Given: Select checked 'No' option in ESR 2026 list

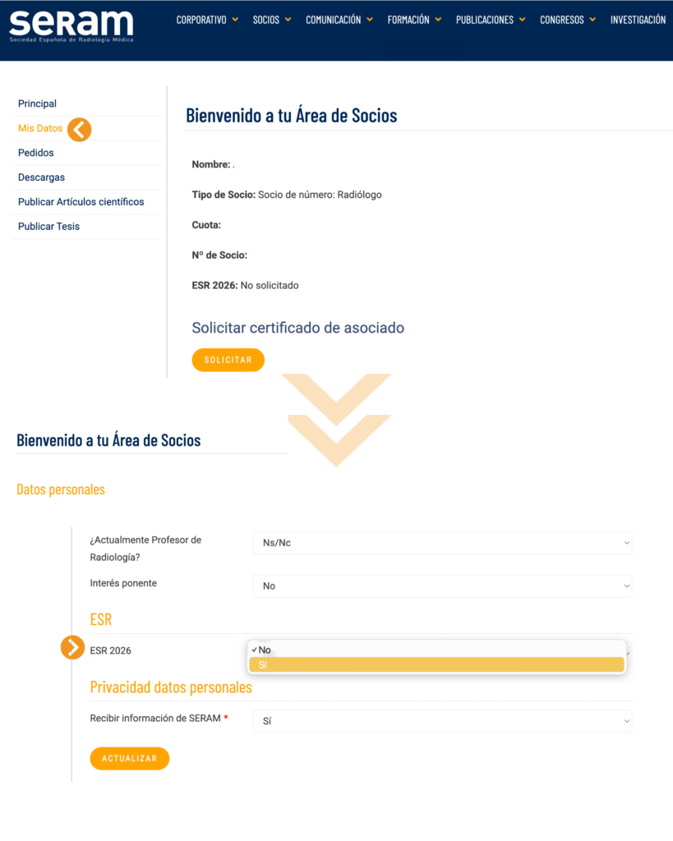Looking at the screenshot, I should (x=436, y=650).
